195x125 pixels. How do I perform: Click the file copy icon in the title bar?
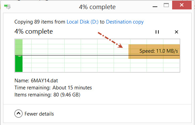click(7, 7)
